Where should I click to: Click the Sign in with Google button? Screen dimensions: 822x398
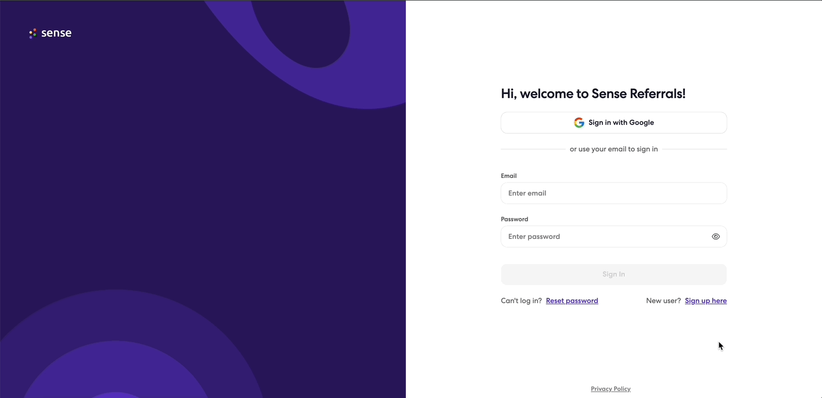click(x=614, y=123)
